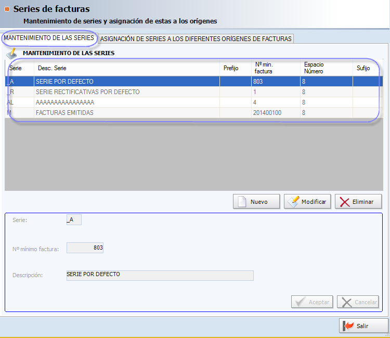Click the Serie input field containing _A
390x338 pixels.
point(74,220)
